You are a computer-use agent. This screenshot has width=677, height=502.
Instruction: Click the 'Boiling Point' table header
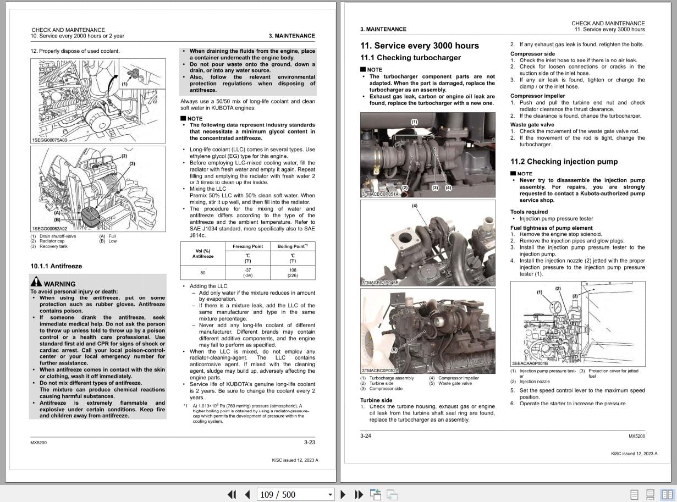tap(293, 246)
